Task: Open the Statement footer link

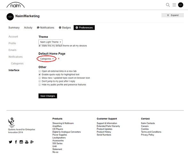Action: [57, 149]
